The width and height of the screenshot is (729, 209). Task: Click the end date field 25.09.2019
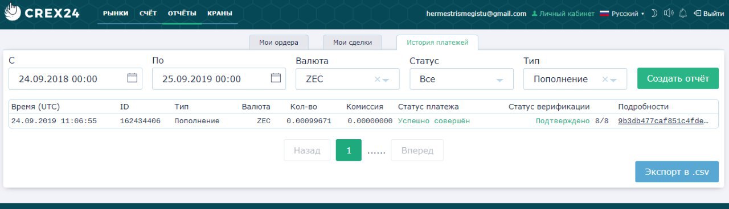point(219,79)
